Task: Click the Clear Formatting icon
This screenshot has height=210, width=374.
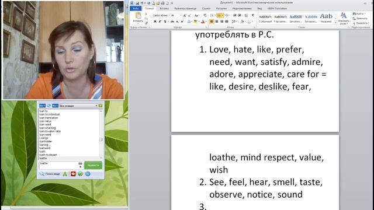Action: (205, 16)
